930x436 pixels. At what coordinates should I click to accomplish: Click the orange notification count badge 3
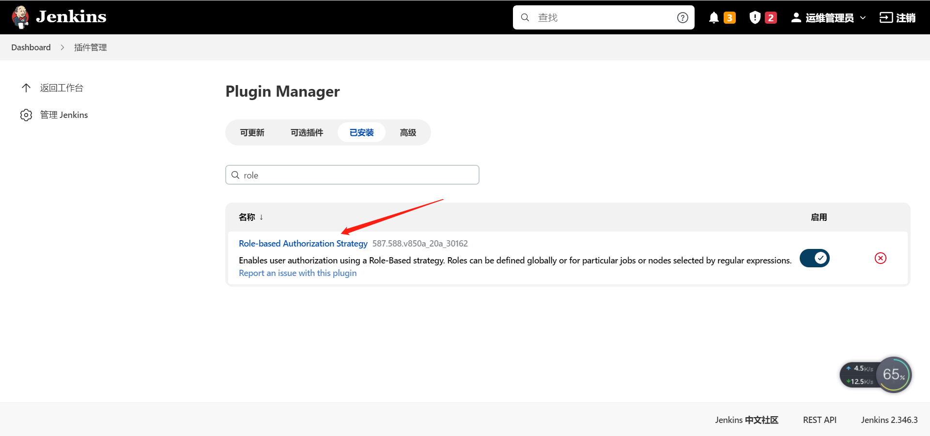(x=729, y=18)
